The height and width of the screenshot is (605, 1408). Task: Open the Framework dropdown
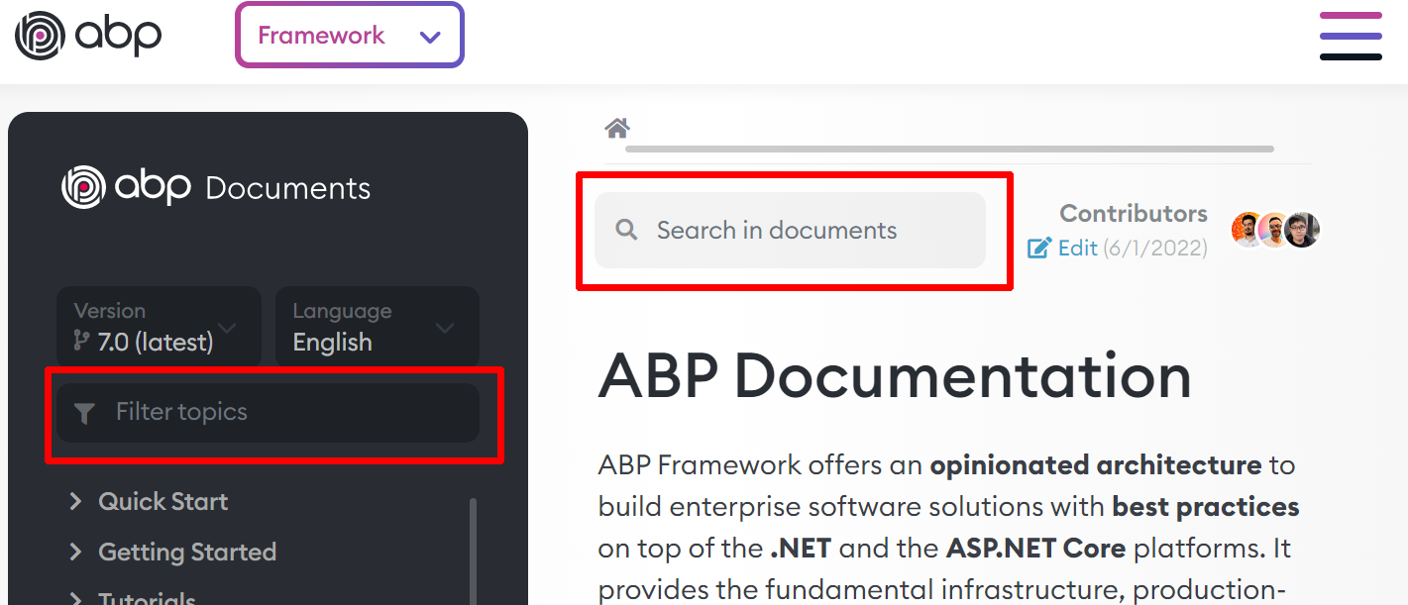point(349,35)
